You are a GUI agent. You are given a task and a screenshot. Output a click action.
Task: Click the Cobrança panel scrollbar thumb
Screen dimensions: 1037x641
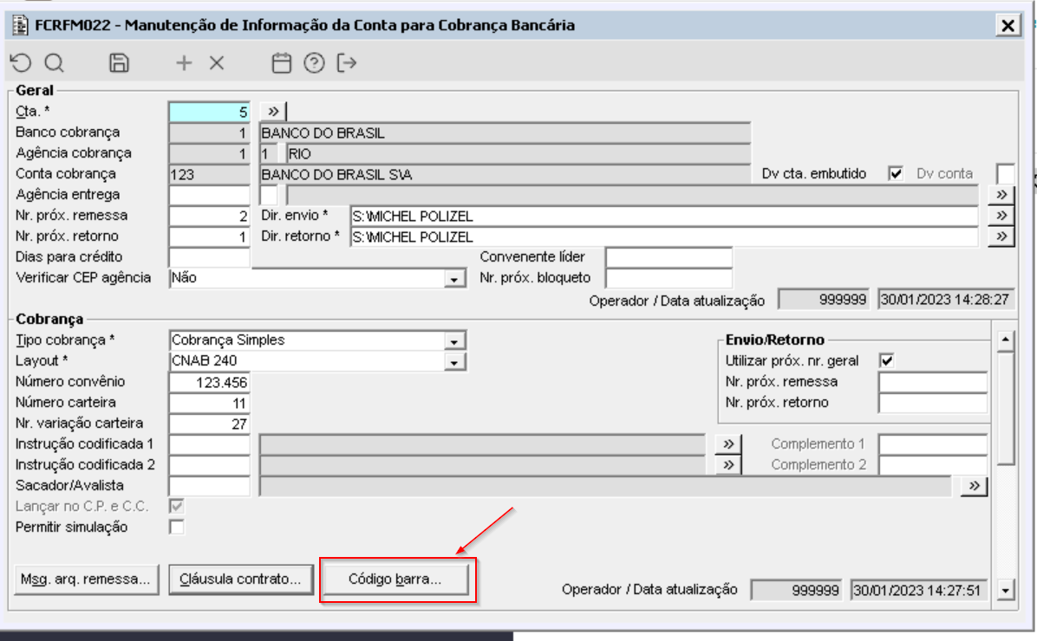(x=1005, y=408)
